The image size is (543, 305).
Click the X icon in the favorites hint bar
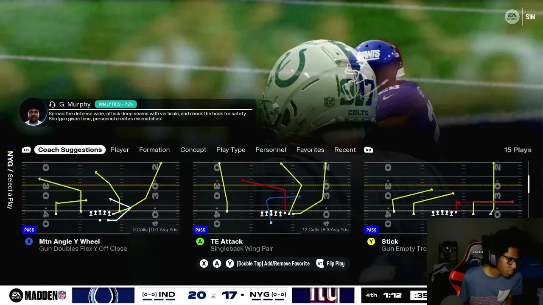click(204, 263)
